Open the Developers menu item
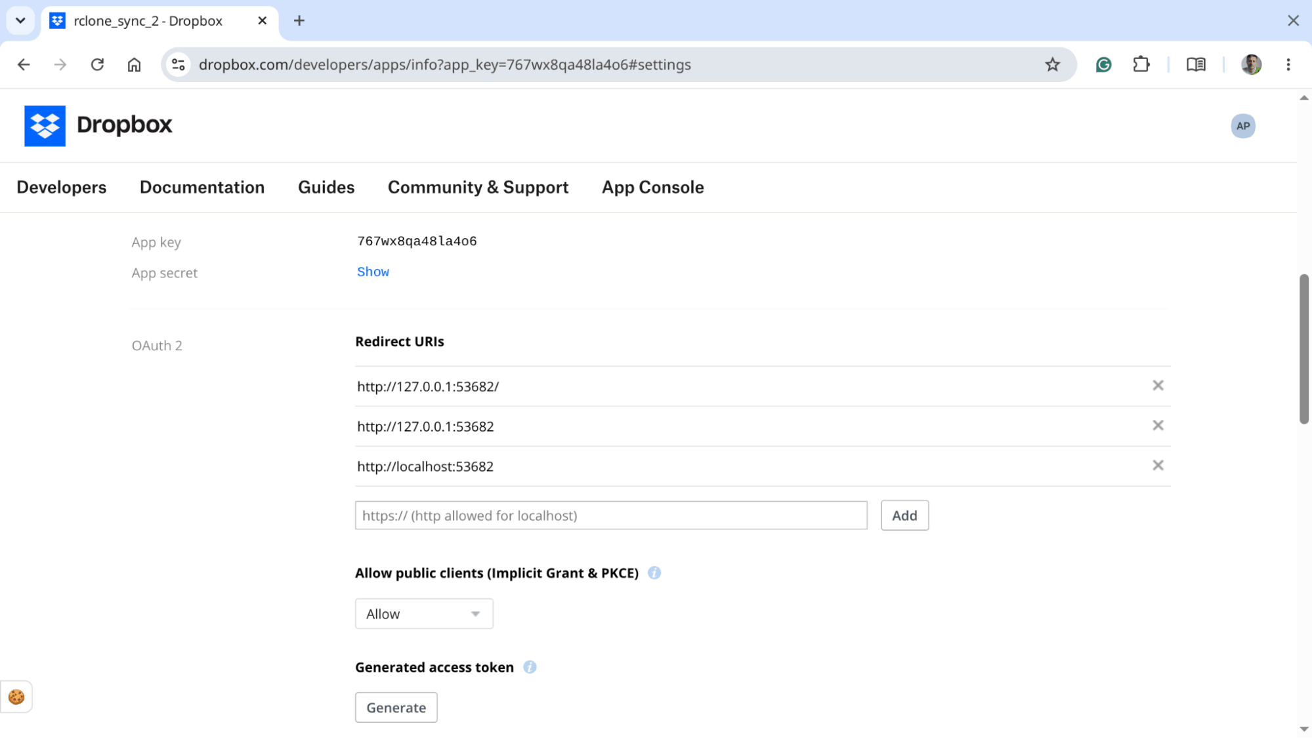 coord(62,188)
